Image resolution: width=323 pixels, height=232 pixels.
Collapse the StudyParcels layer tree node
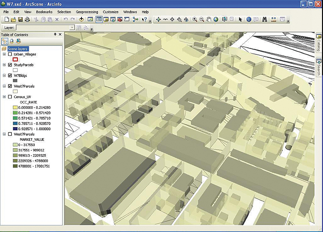4,65
